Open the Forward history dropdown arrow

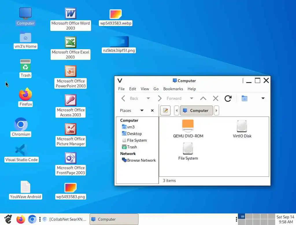[x=192, y=98]
